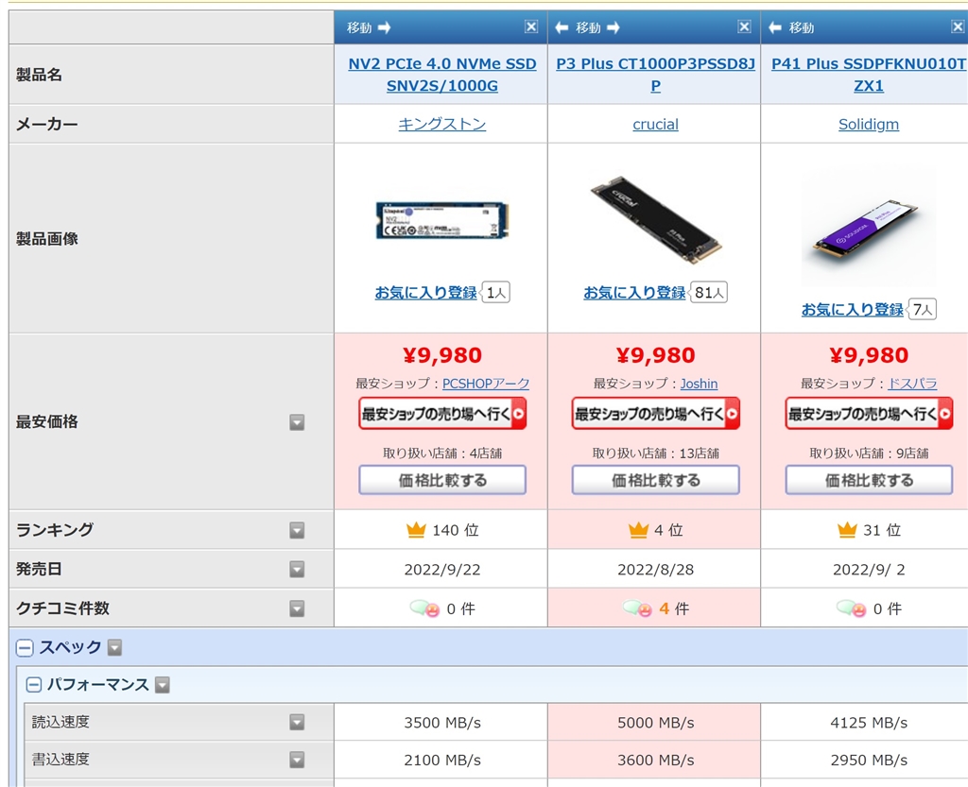968x787 pixels.
Task: Click the 5000 MB/s read speed cell
Action: 654,722
